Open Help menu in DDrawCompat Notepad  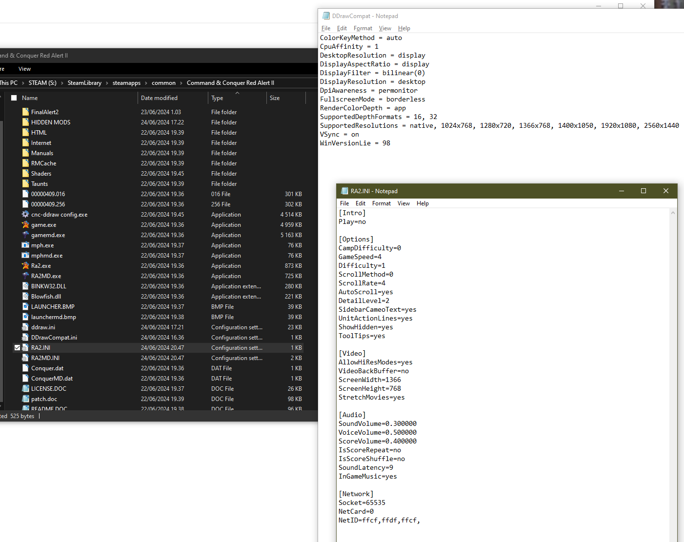(404, 28)
